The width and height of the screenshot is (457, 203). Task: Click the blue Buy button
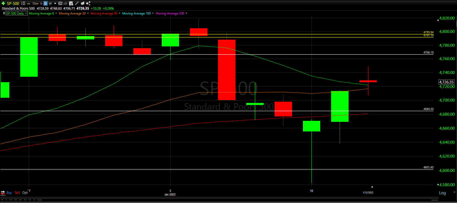point(9,193)
